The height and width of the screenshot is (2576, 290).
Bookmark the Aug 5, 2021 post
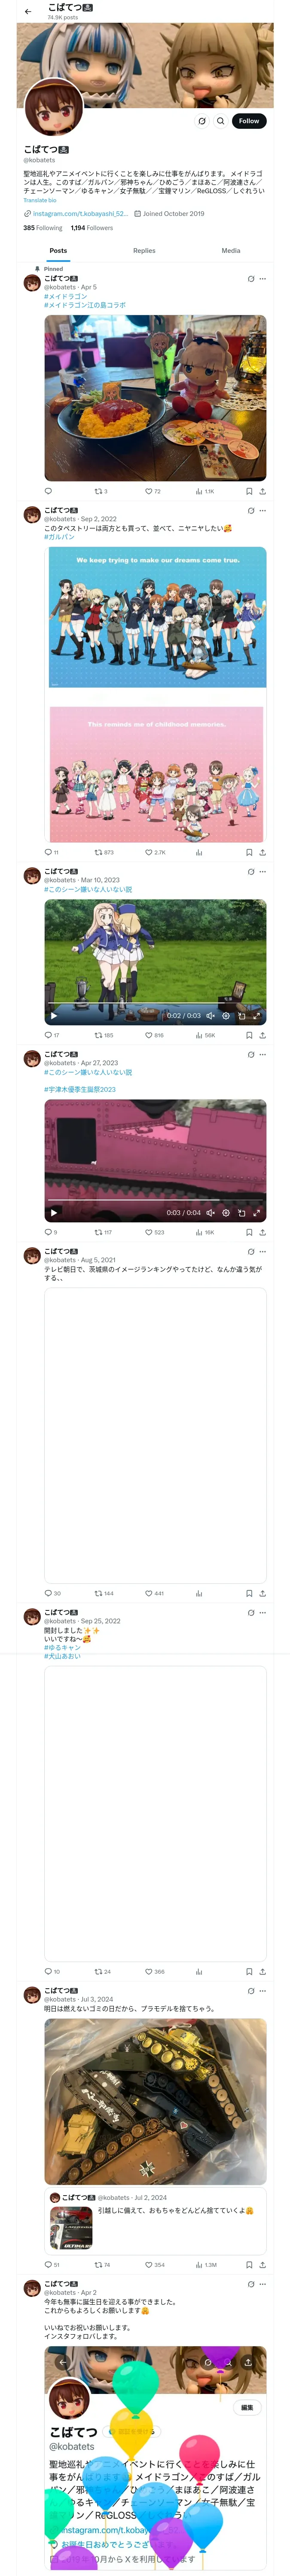pos(248,1593)
